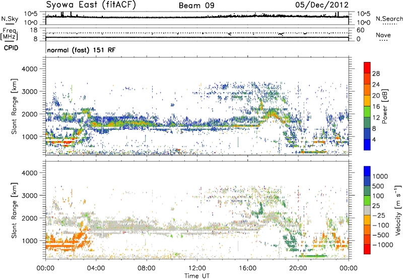Click the '04:00' time tick label

(96, 268)
